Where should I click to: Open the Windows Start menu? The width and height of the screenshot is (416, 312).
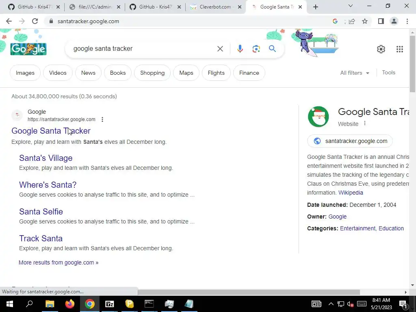coord(10,304)
